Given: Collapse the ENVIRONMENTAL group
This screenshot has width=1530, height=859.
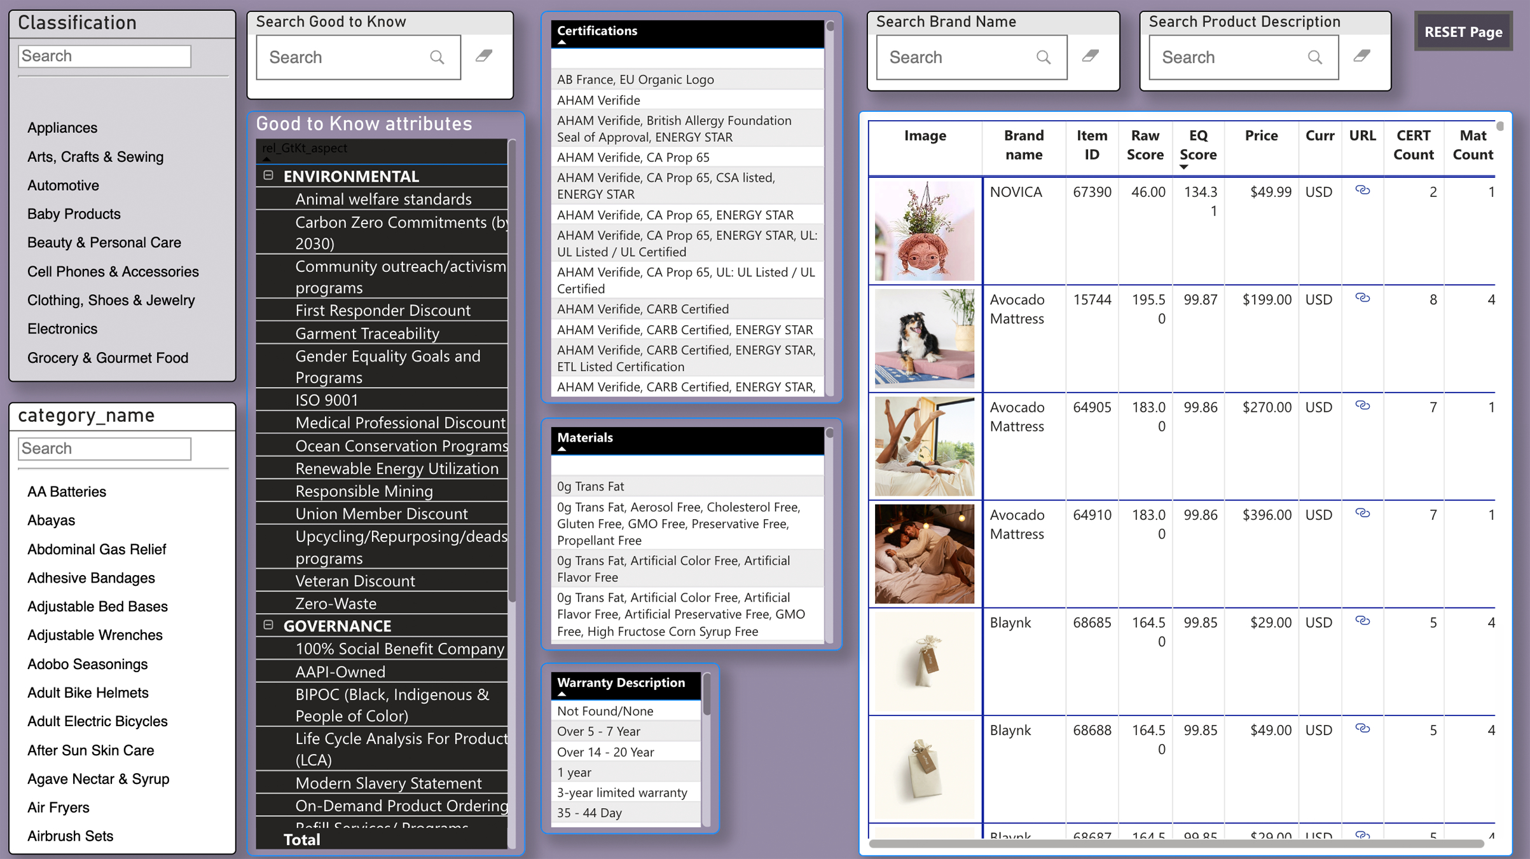Looking at the screenshot, I should pyautogui.click(x=268, y=175).
